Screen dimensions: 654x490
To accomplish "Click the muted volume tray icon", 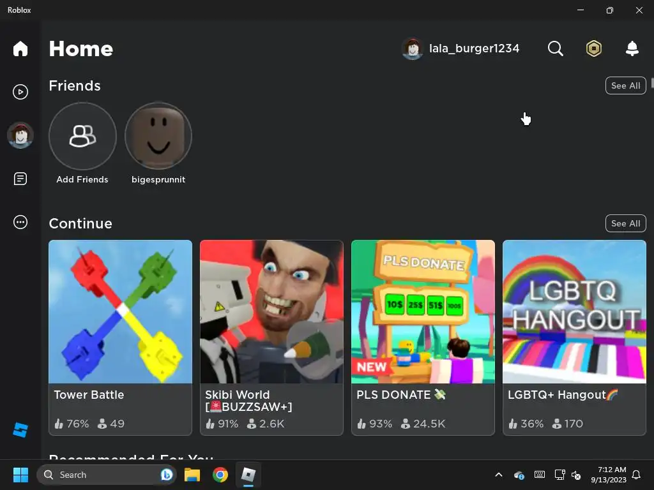I will tap(576, 475).
